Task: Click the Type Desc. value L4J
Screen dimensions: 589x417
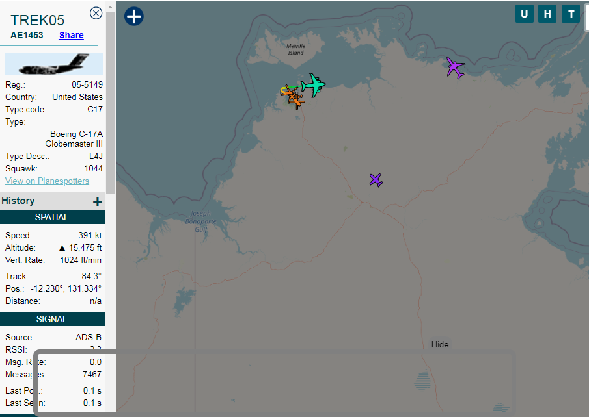Action: coord(96,156)
